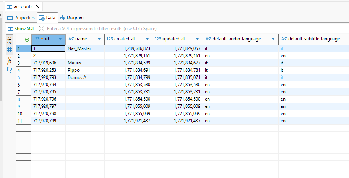Switch to Text view in side panel

coord(10,63)
